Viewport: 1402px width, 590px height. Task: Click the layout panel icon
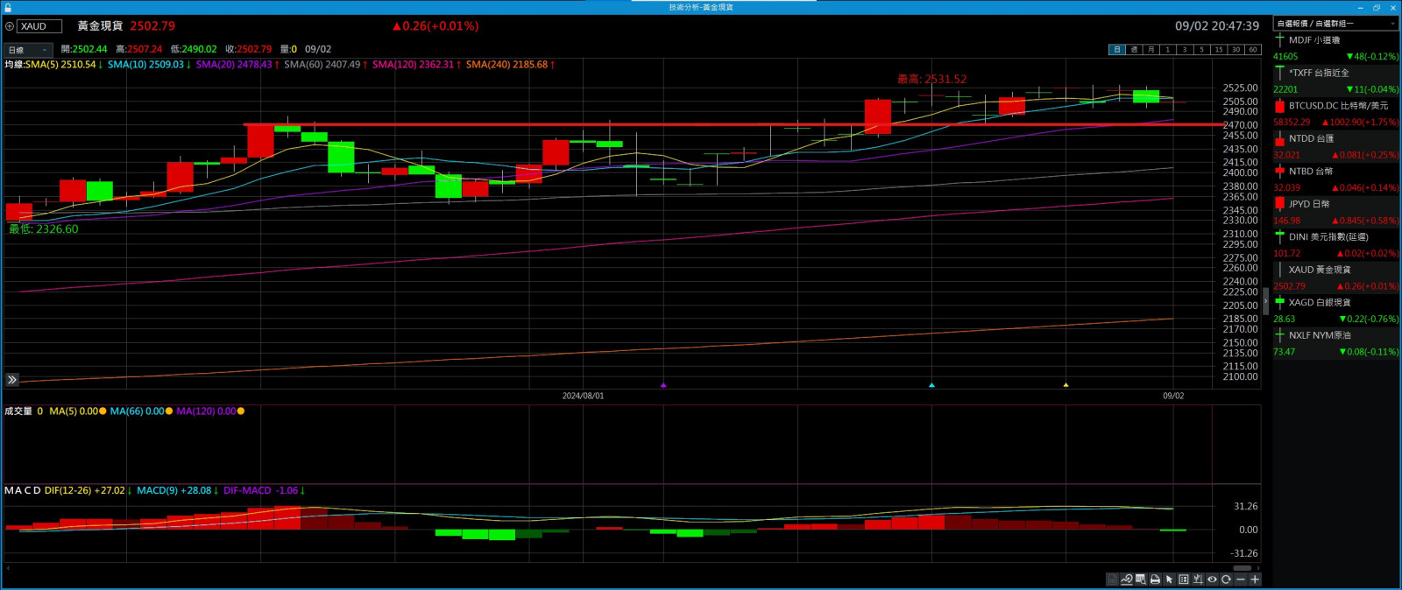1184,579
